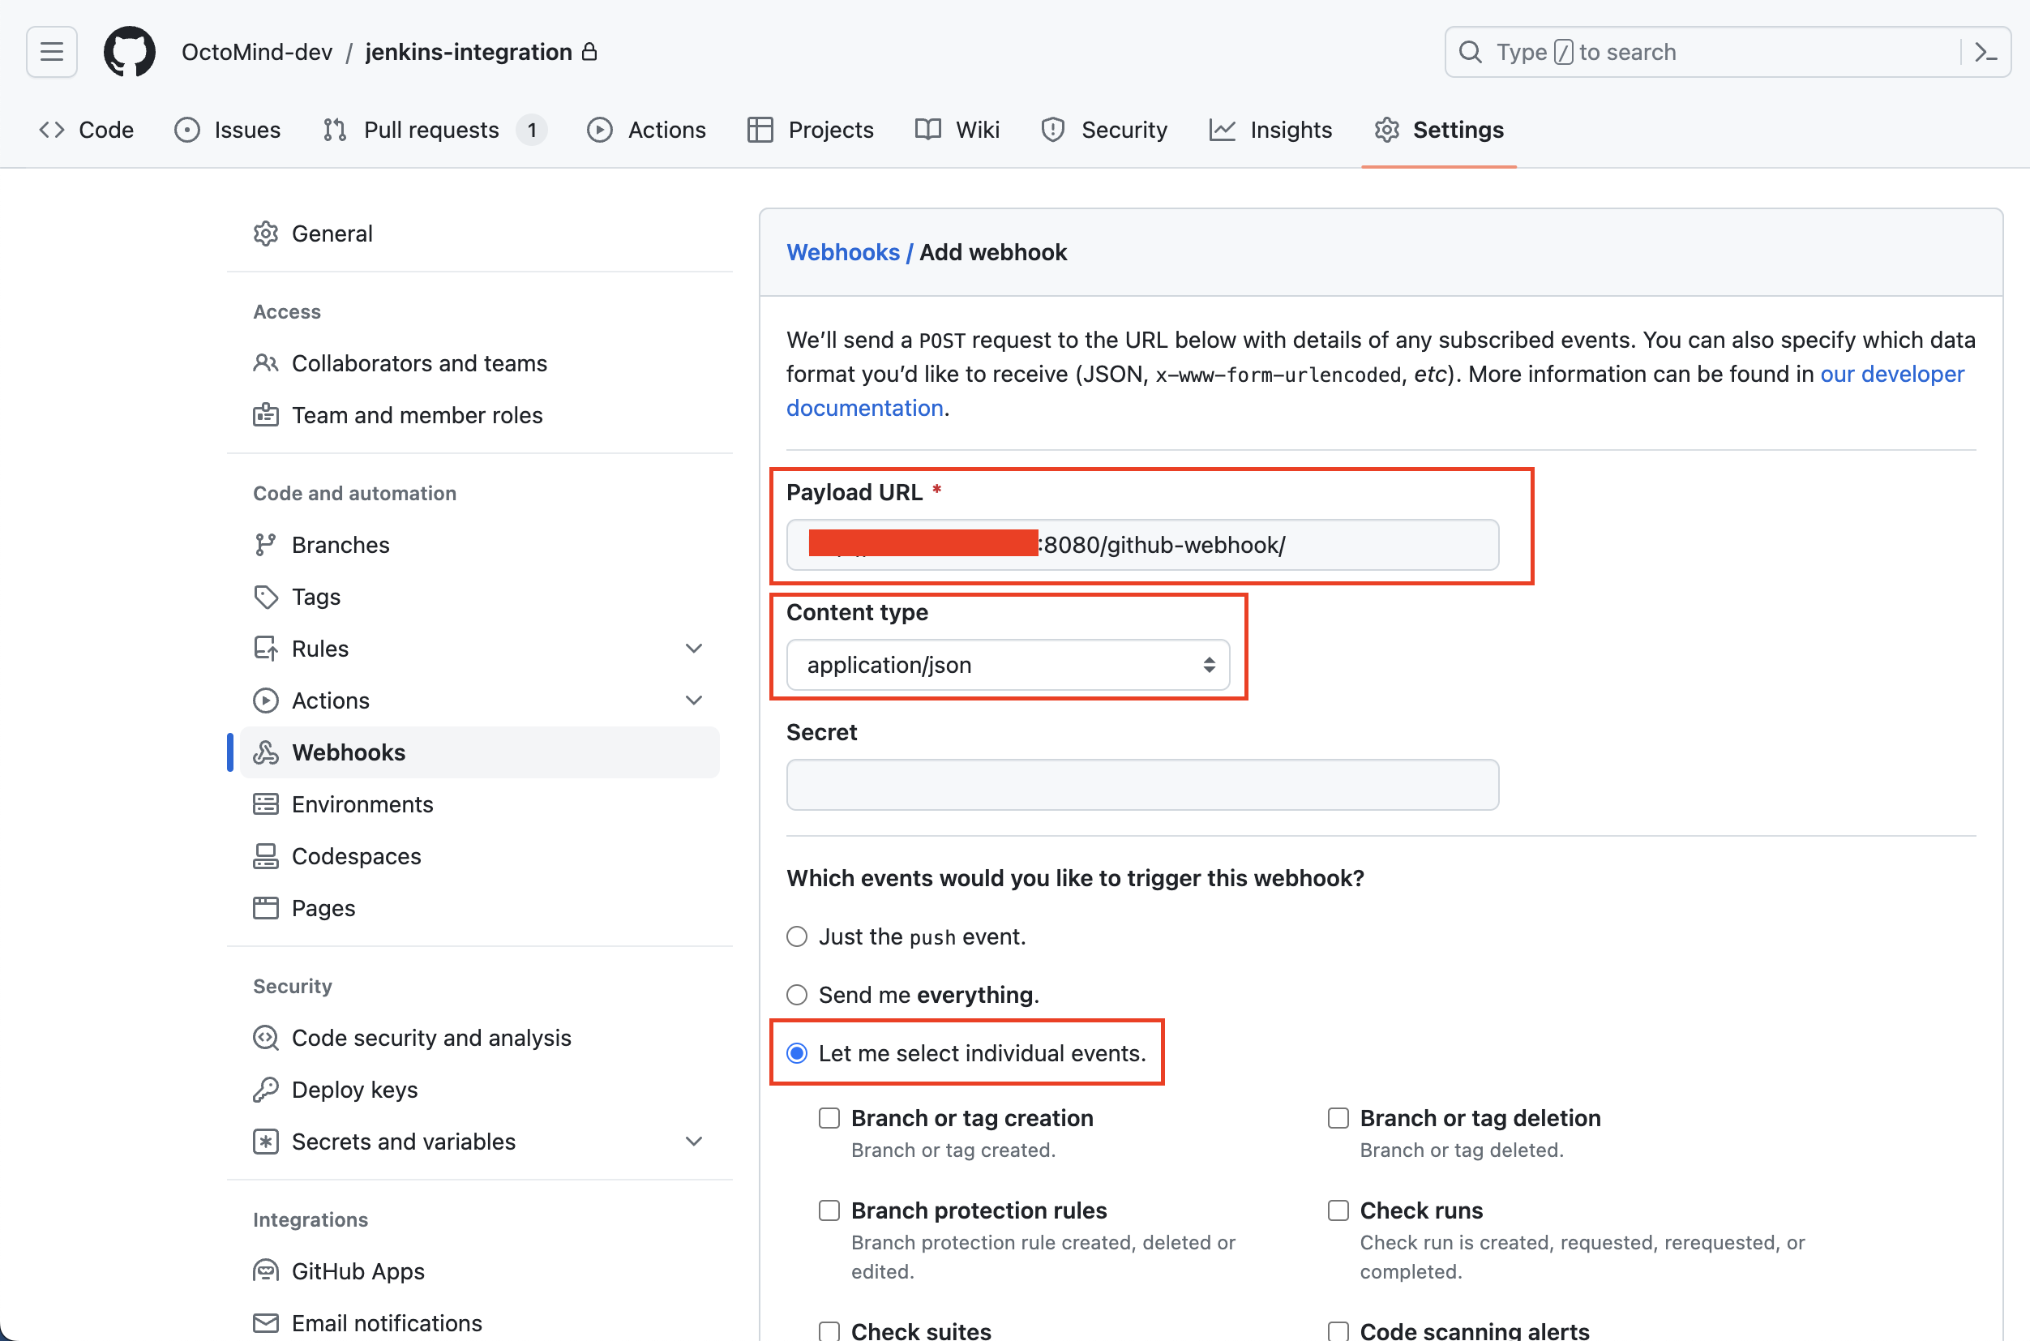Image resolution: width=2030 pixels, height=1341 pixels.
Task: Click inside the Secret input field
Action: [x=1141, y=784]
